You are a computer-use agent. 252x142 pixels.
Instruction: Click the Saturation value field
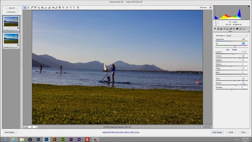click(244, 88)
